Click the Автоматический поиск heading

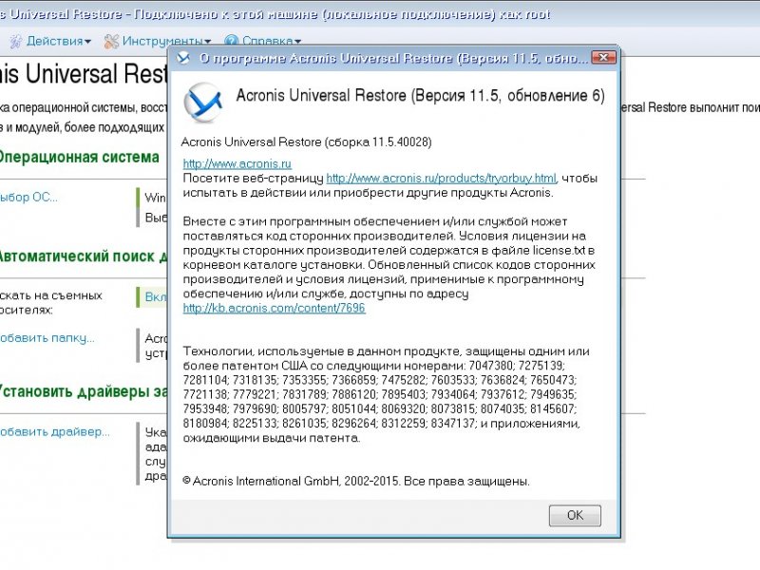point(84,256)
